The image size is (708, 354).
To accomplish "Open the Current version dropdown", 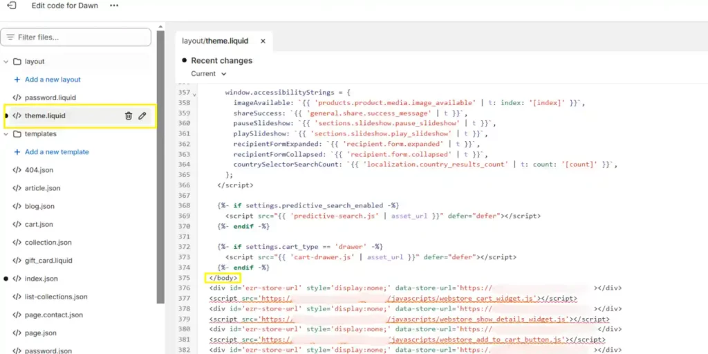I will click(x=208, y=74).
